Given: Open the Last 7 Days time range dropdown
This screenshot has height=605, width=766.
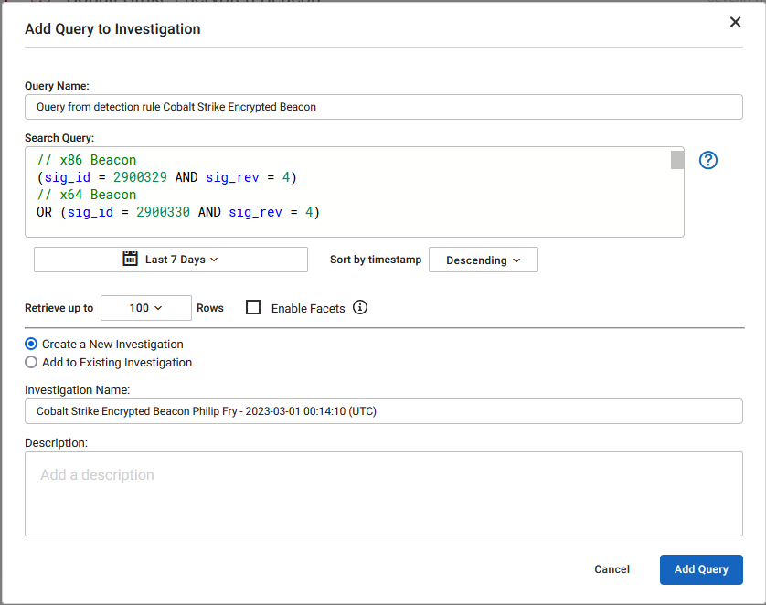Looking at the screenshot, I should coord(183,260).
